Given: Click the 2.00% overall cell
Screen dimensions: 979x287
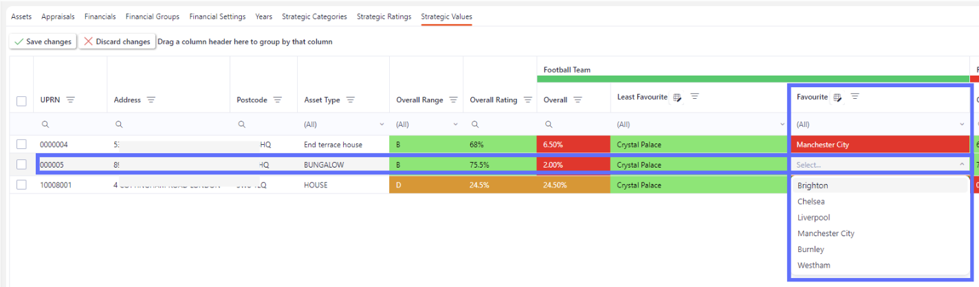Looking at the screenshot, I should [x=573, y=165].
